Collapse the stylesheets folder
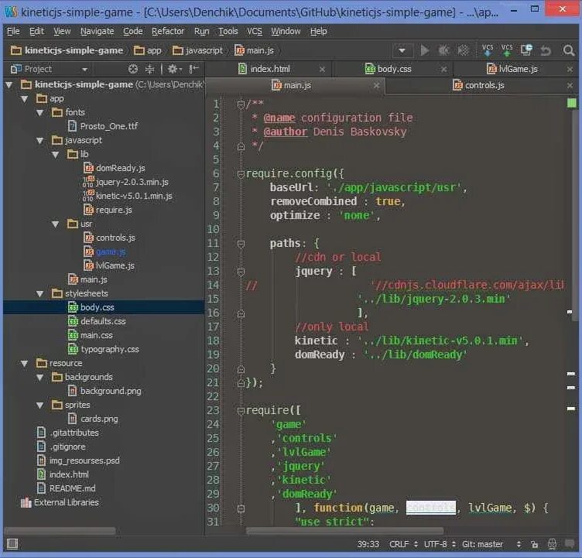The width and height of the screenshot is (582, 558). coord(39,293)
